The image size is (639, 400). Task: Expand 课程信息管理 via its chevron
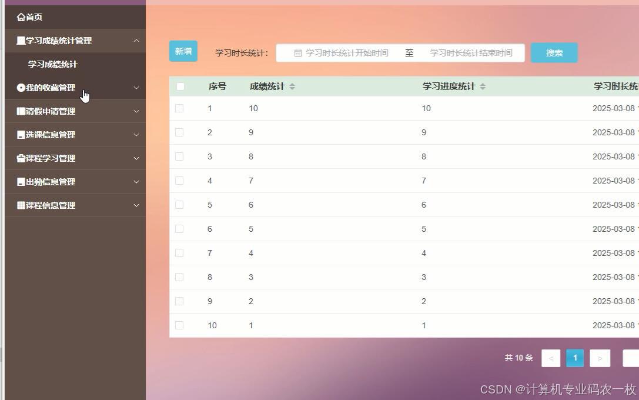[136, 205]
